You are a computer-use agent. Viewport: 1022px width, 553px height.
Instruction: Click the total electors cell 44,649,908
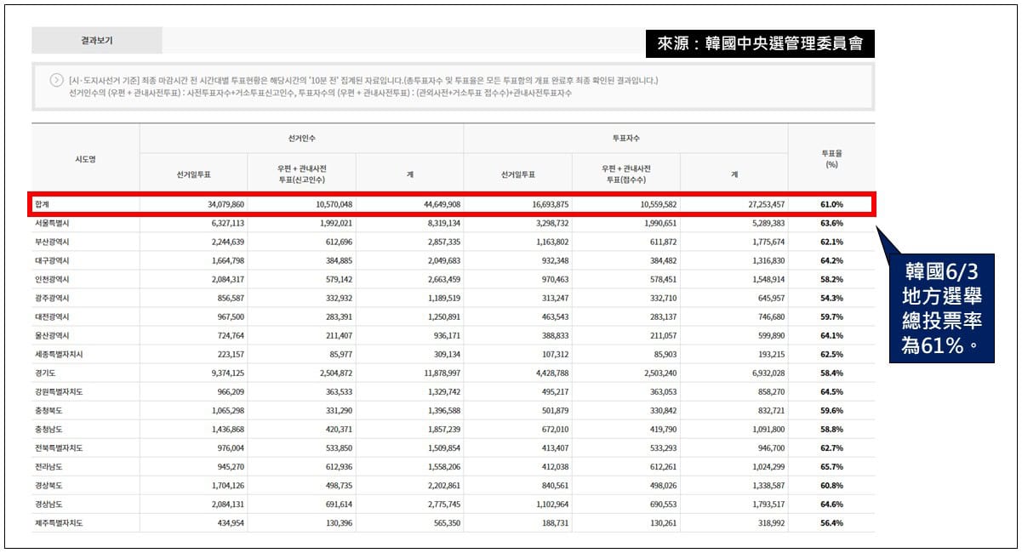point(442,205)
